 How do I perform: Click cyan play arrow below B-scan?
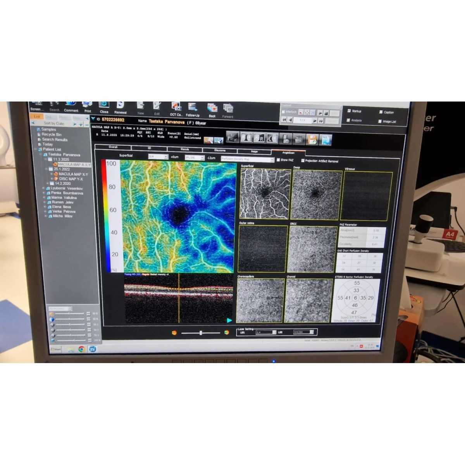[229, 320]
